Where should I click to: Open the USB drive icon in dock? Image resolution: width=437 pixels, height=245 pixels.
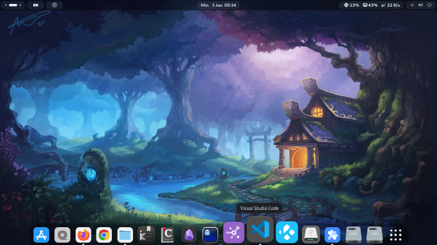click(311, 234)
